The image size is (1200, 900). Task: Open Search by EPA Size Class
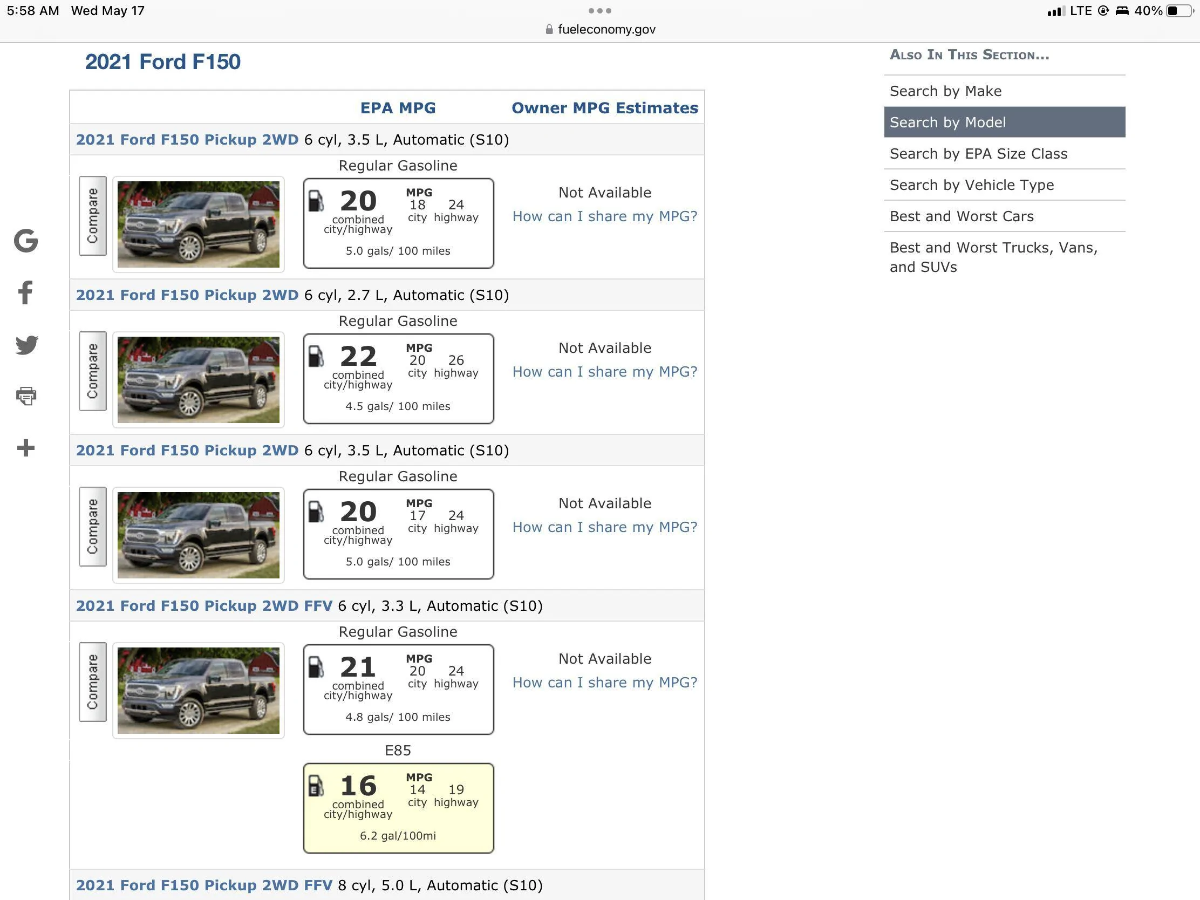pyautogui.click(x=1005, y=154)
